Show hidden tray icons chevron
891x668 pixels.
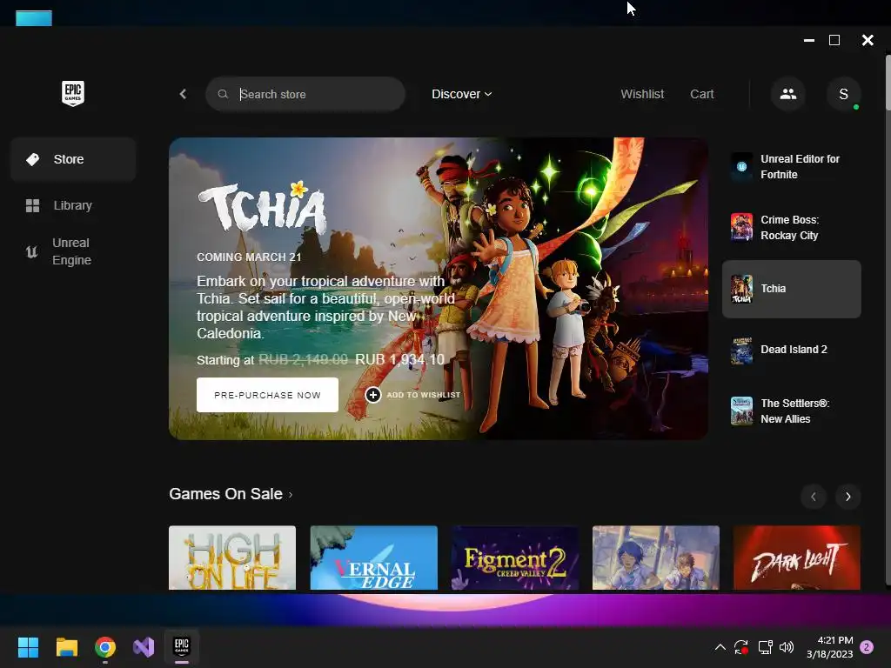click(x=720, y=647)
